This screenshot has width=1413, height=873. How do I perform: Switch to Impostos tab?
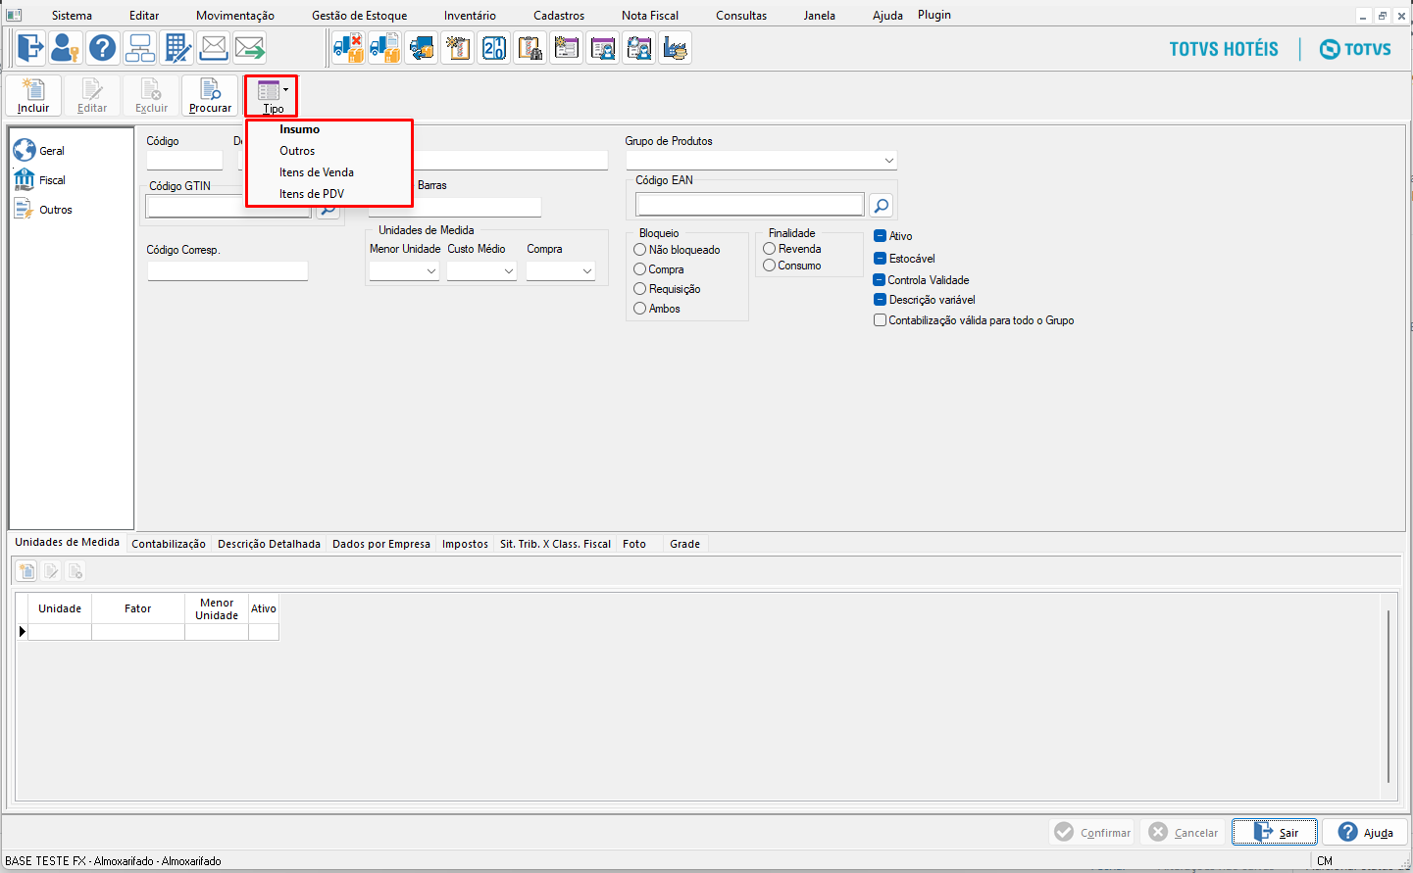coord(465,544)
